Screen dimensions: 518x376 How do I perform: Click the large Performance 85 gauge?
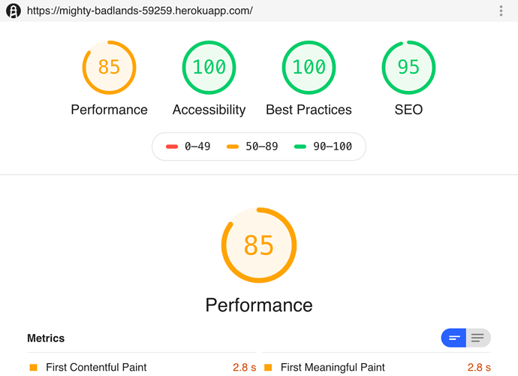(x=259, y=245)
